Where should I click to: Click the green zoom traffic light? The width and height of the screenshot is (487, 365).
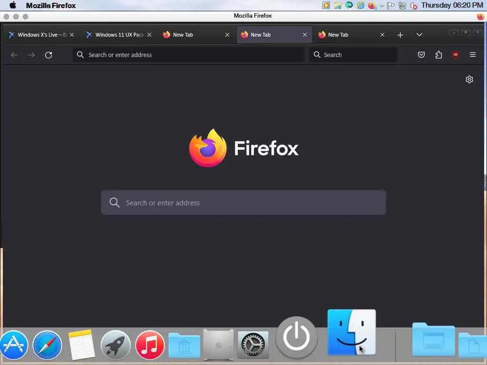point(26,17)
